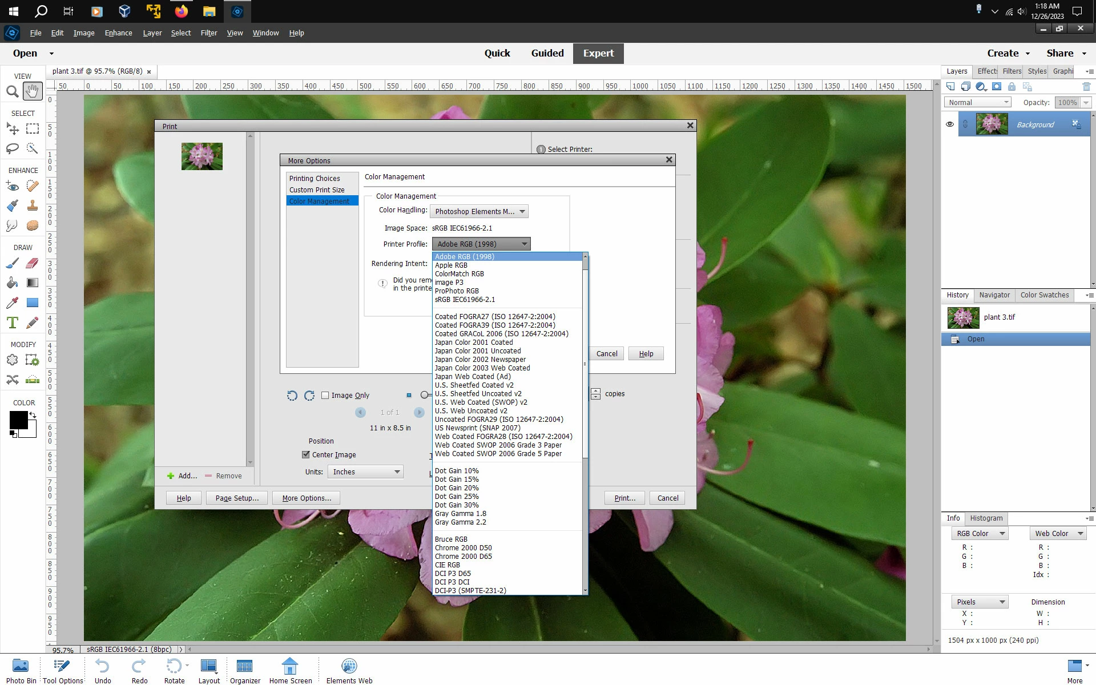Screen dimensions: 1096x685
Task: Select the Clone Stamp tool
Action: (33, 205)
